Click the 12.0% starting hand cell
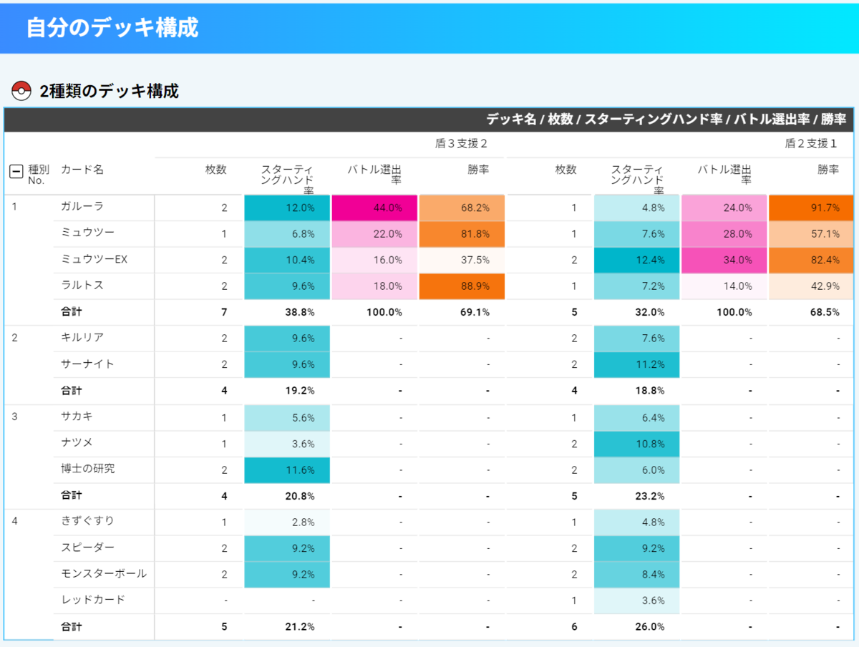The width and height of the screenshot is (859, 647). [x=287, y=208]
